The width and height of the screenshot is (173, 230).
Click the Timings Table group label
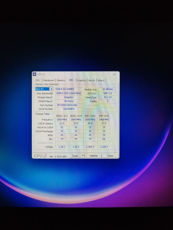43,114
